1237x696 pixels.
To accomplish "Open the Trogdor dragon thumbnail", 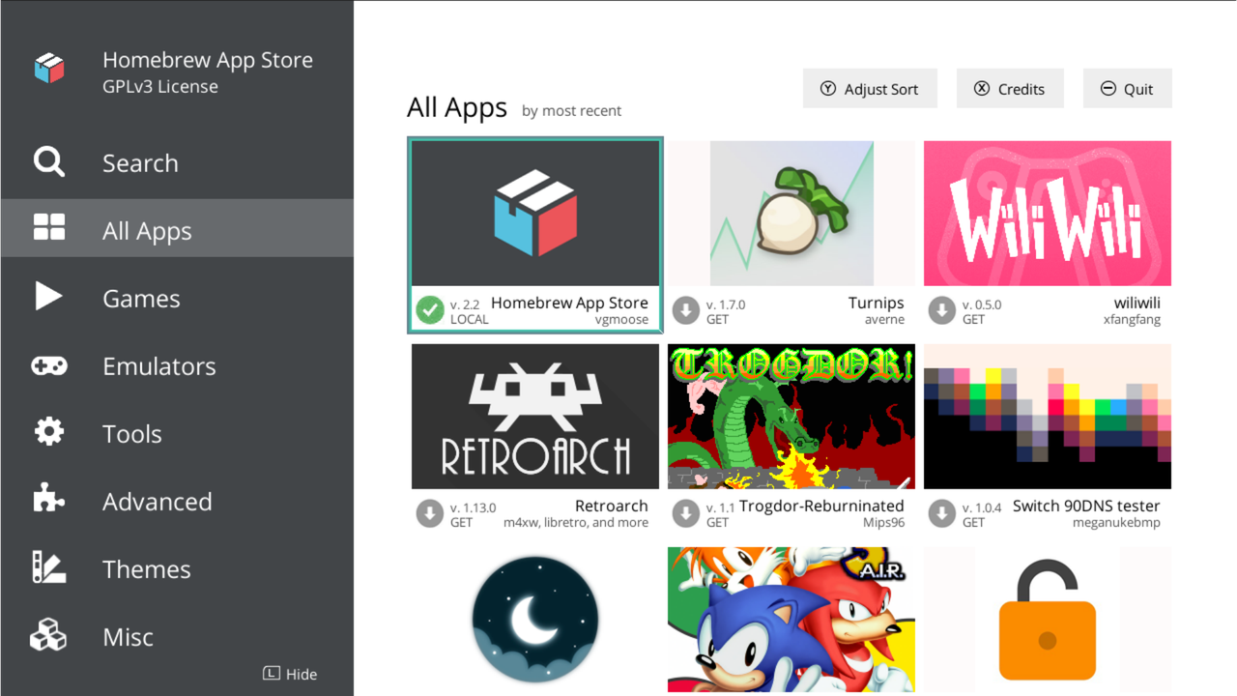I will click(x=791, y=417).
